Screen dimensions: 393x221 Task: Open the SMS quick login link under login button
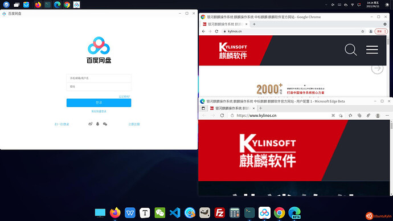tap(99, 111)
